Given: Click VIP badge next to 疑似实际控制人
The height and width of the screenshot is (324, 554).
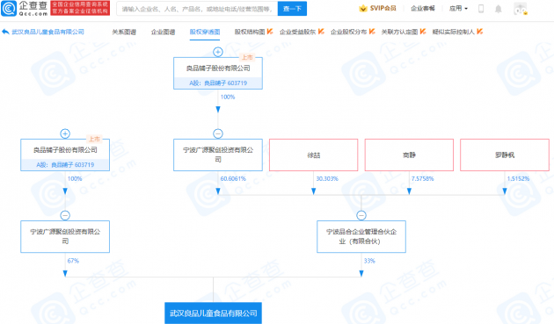Looking at the screenshot, I should click(479, 32).
